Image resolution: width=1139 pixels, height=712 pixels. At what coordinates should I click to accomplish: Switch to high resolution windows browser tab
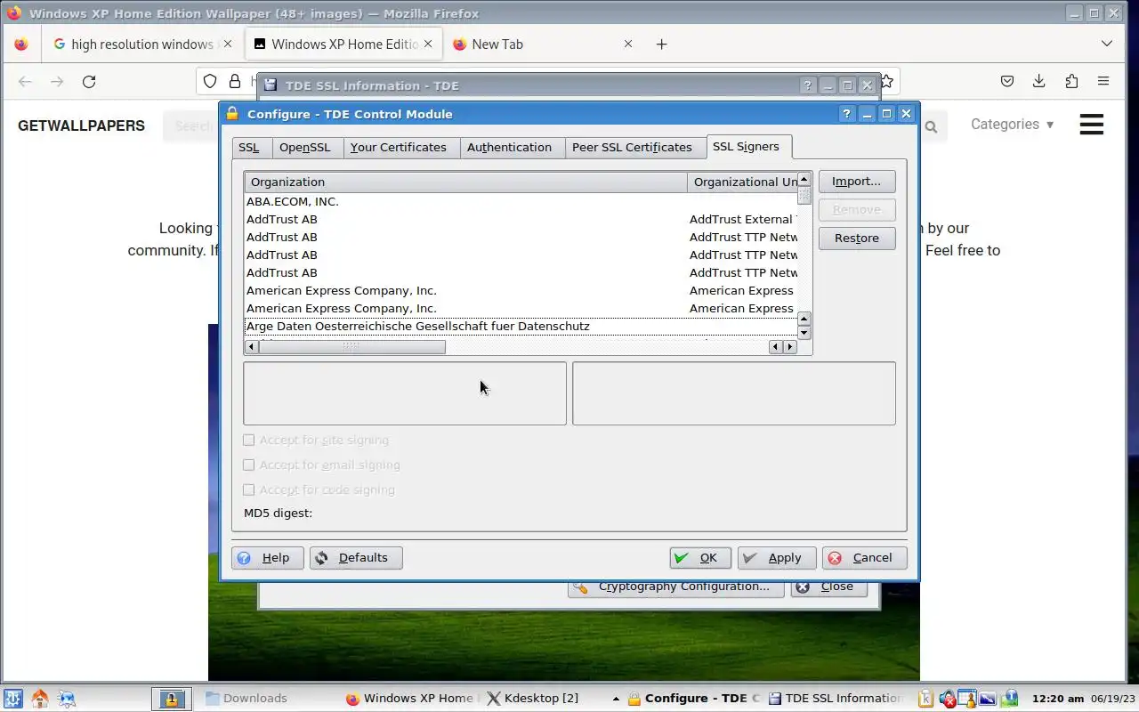pos(142,44)
